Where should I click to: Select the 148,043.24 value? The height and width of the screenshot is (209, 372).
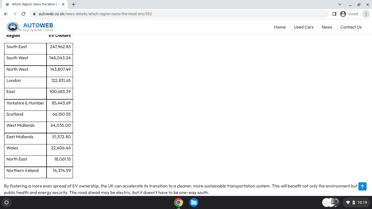click(x=60, y=58)
